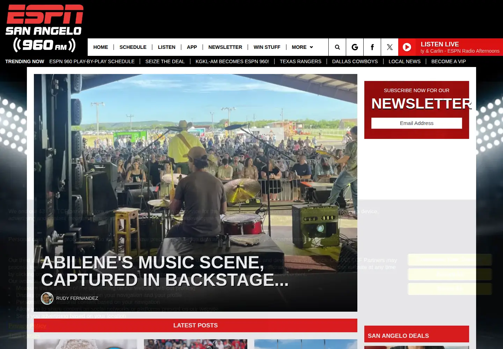Image resolution: width=503 pixels, height=349 pixels.
Task: Open the WIN STUFF nav item
Action: tap(267, 47)
